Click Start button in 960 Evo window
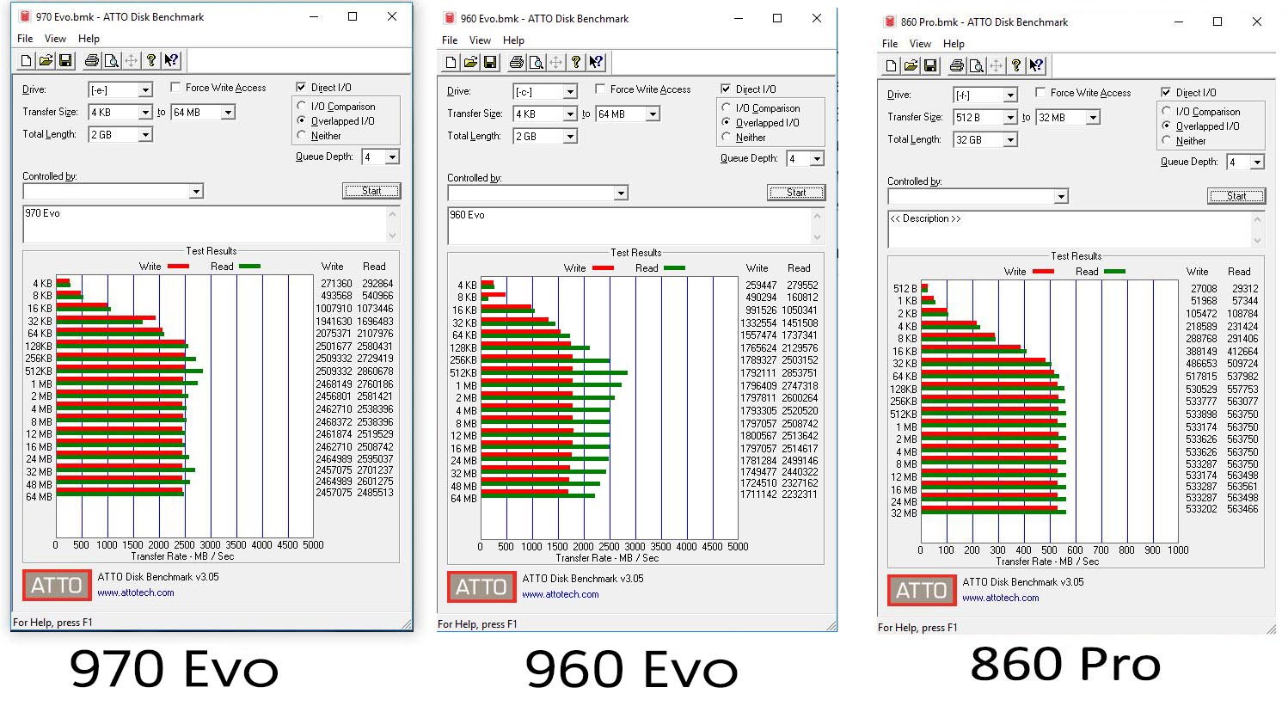Screen dimensions: 1288x706 (796, 193)
